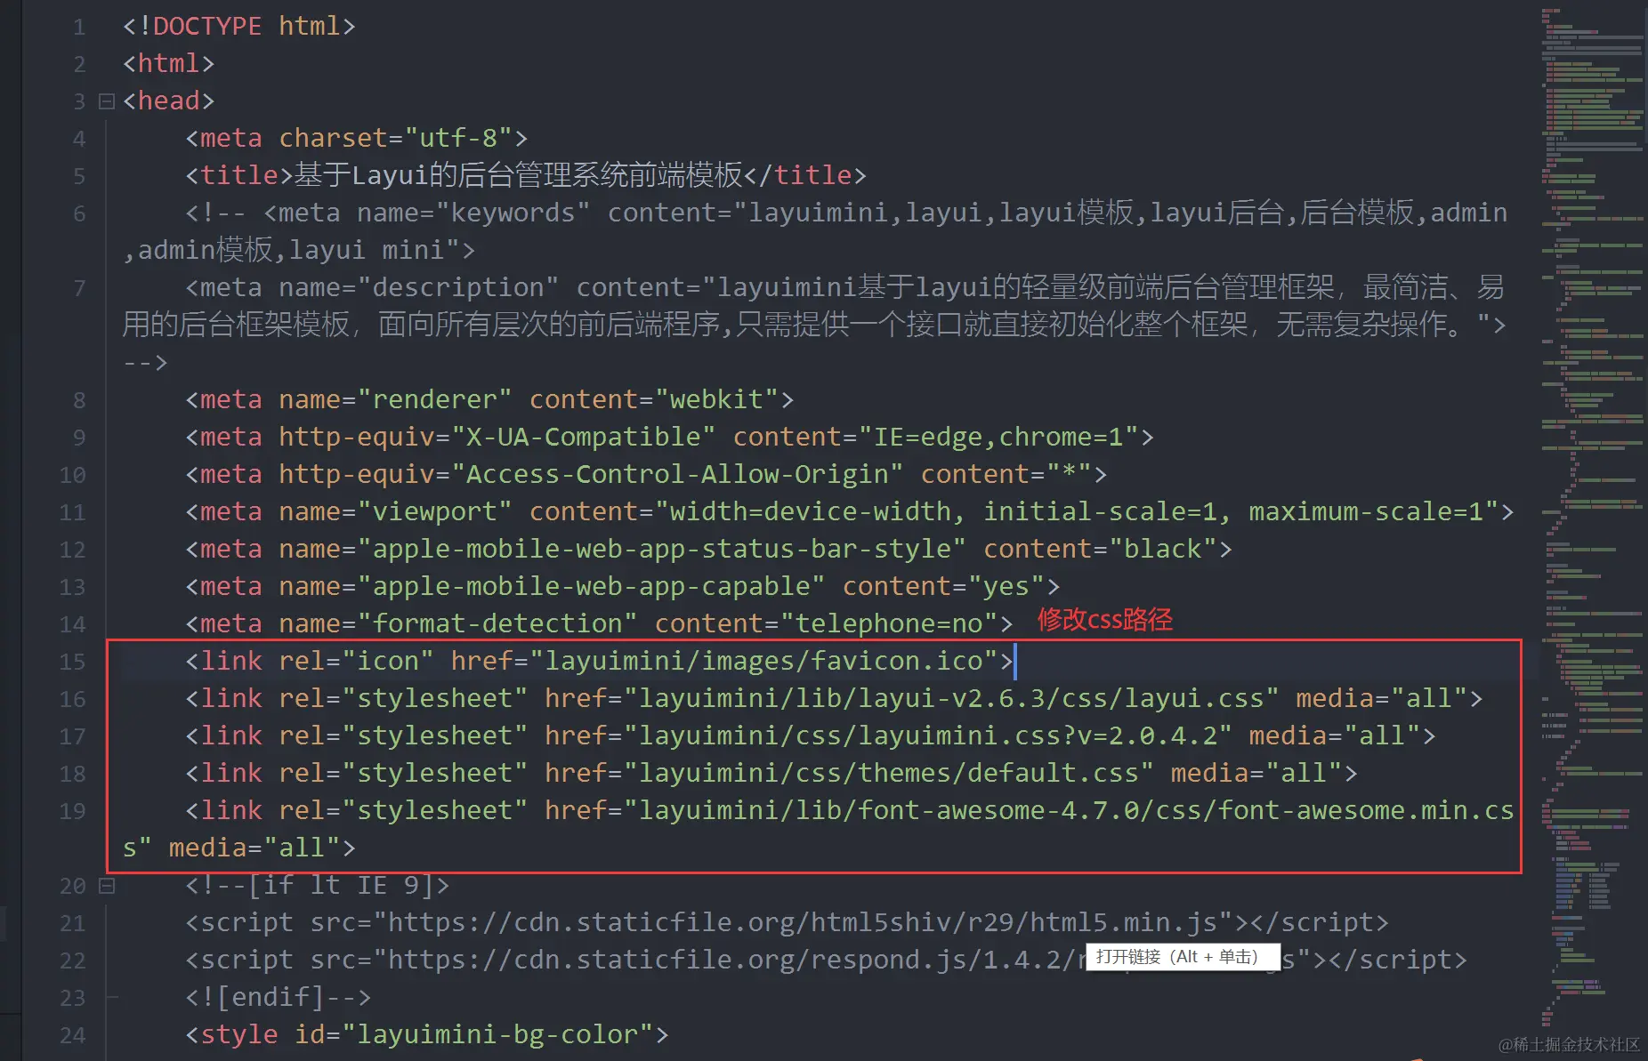This screenshot has height=1061, width=1648.
Task: Click content="telephone=no" on line 14
Action: point(826,623)
